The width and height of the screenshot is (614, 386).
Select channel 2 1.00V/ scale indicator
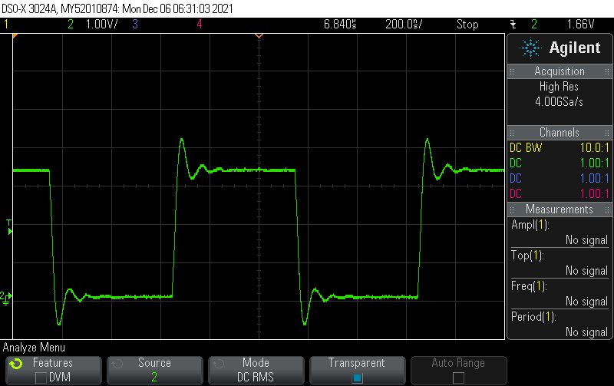click(x=93, y=25)
